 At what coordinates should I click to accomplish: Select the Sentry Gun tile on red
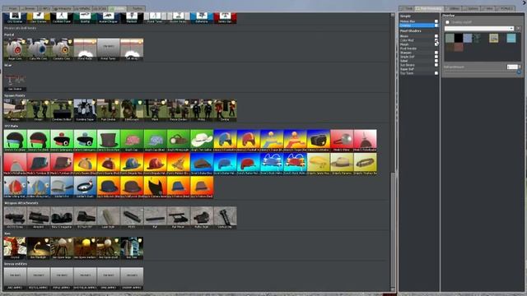coord(225,18)
